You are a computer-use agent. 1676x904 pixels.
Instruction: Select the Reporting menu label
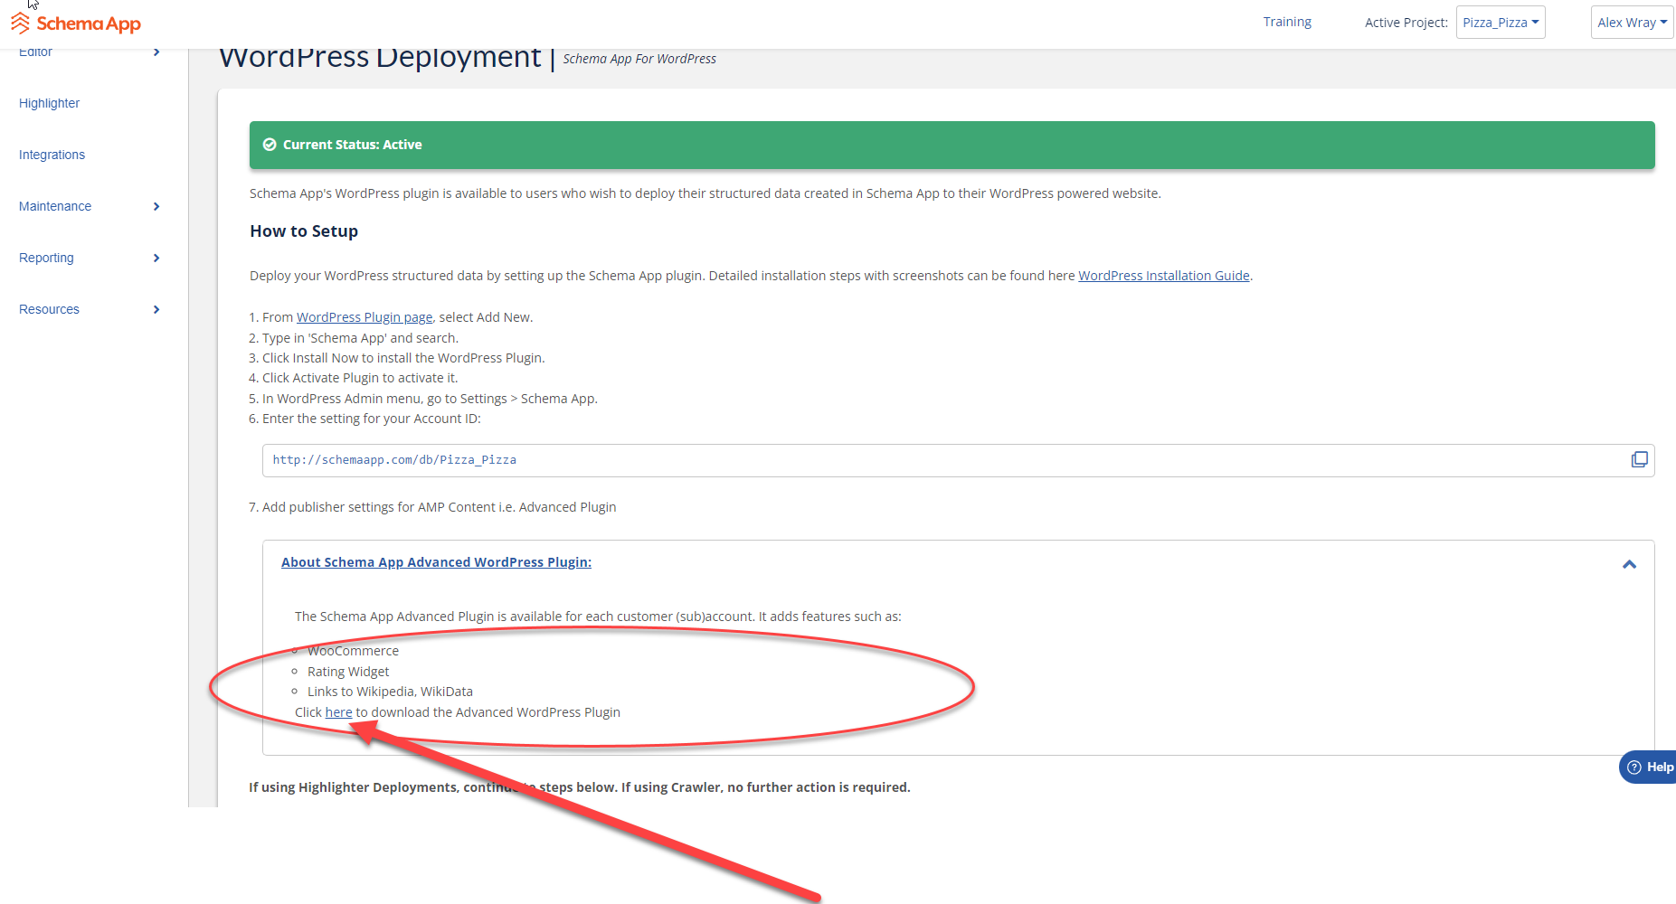coord(46,258)
